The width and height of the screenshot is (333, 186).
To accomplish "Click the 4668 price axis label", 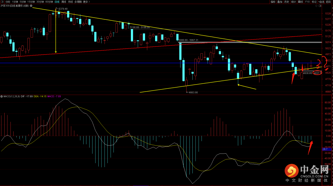I will click(328, 92).
